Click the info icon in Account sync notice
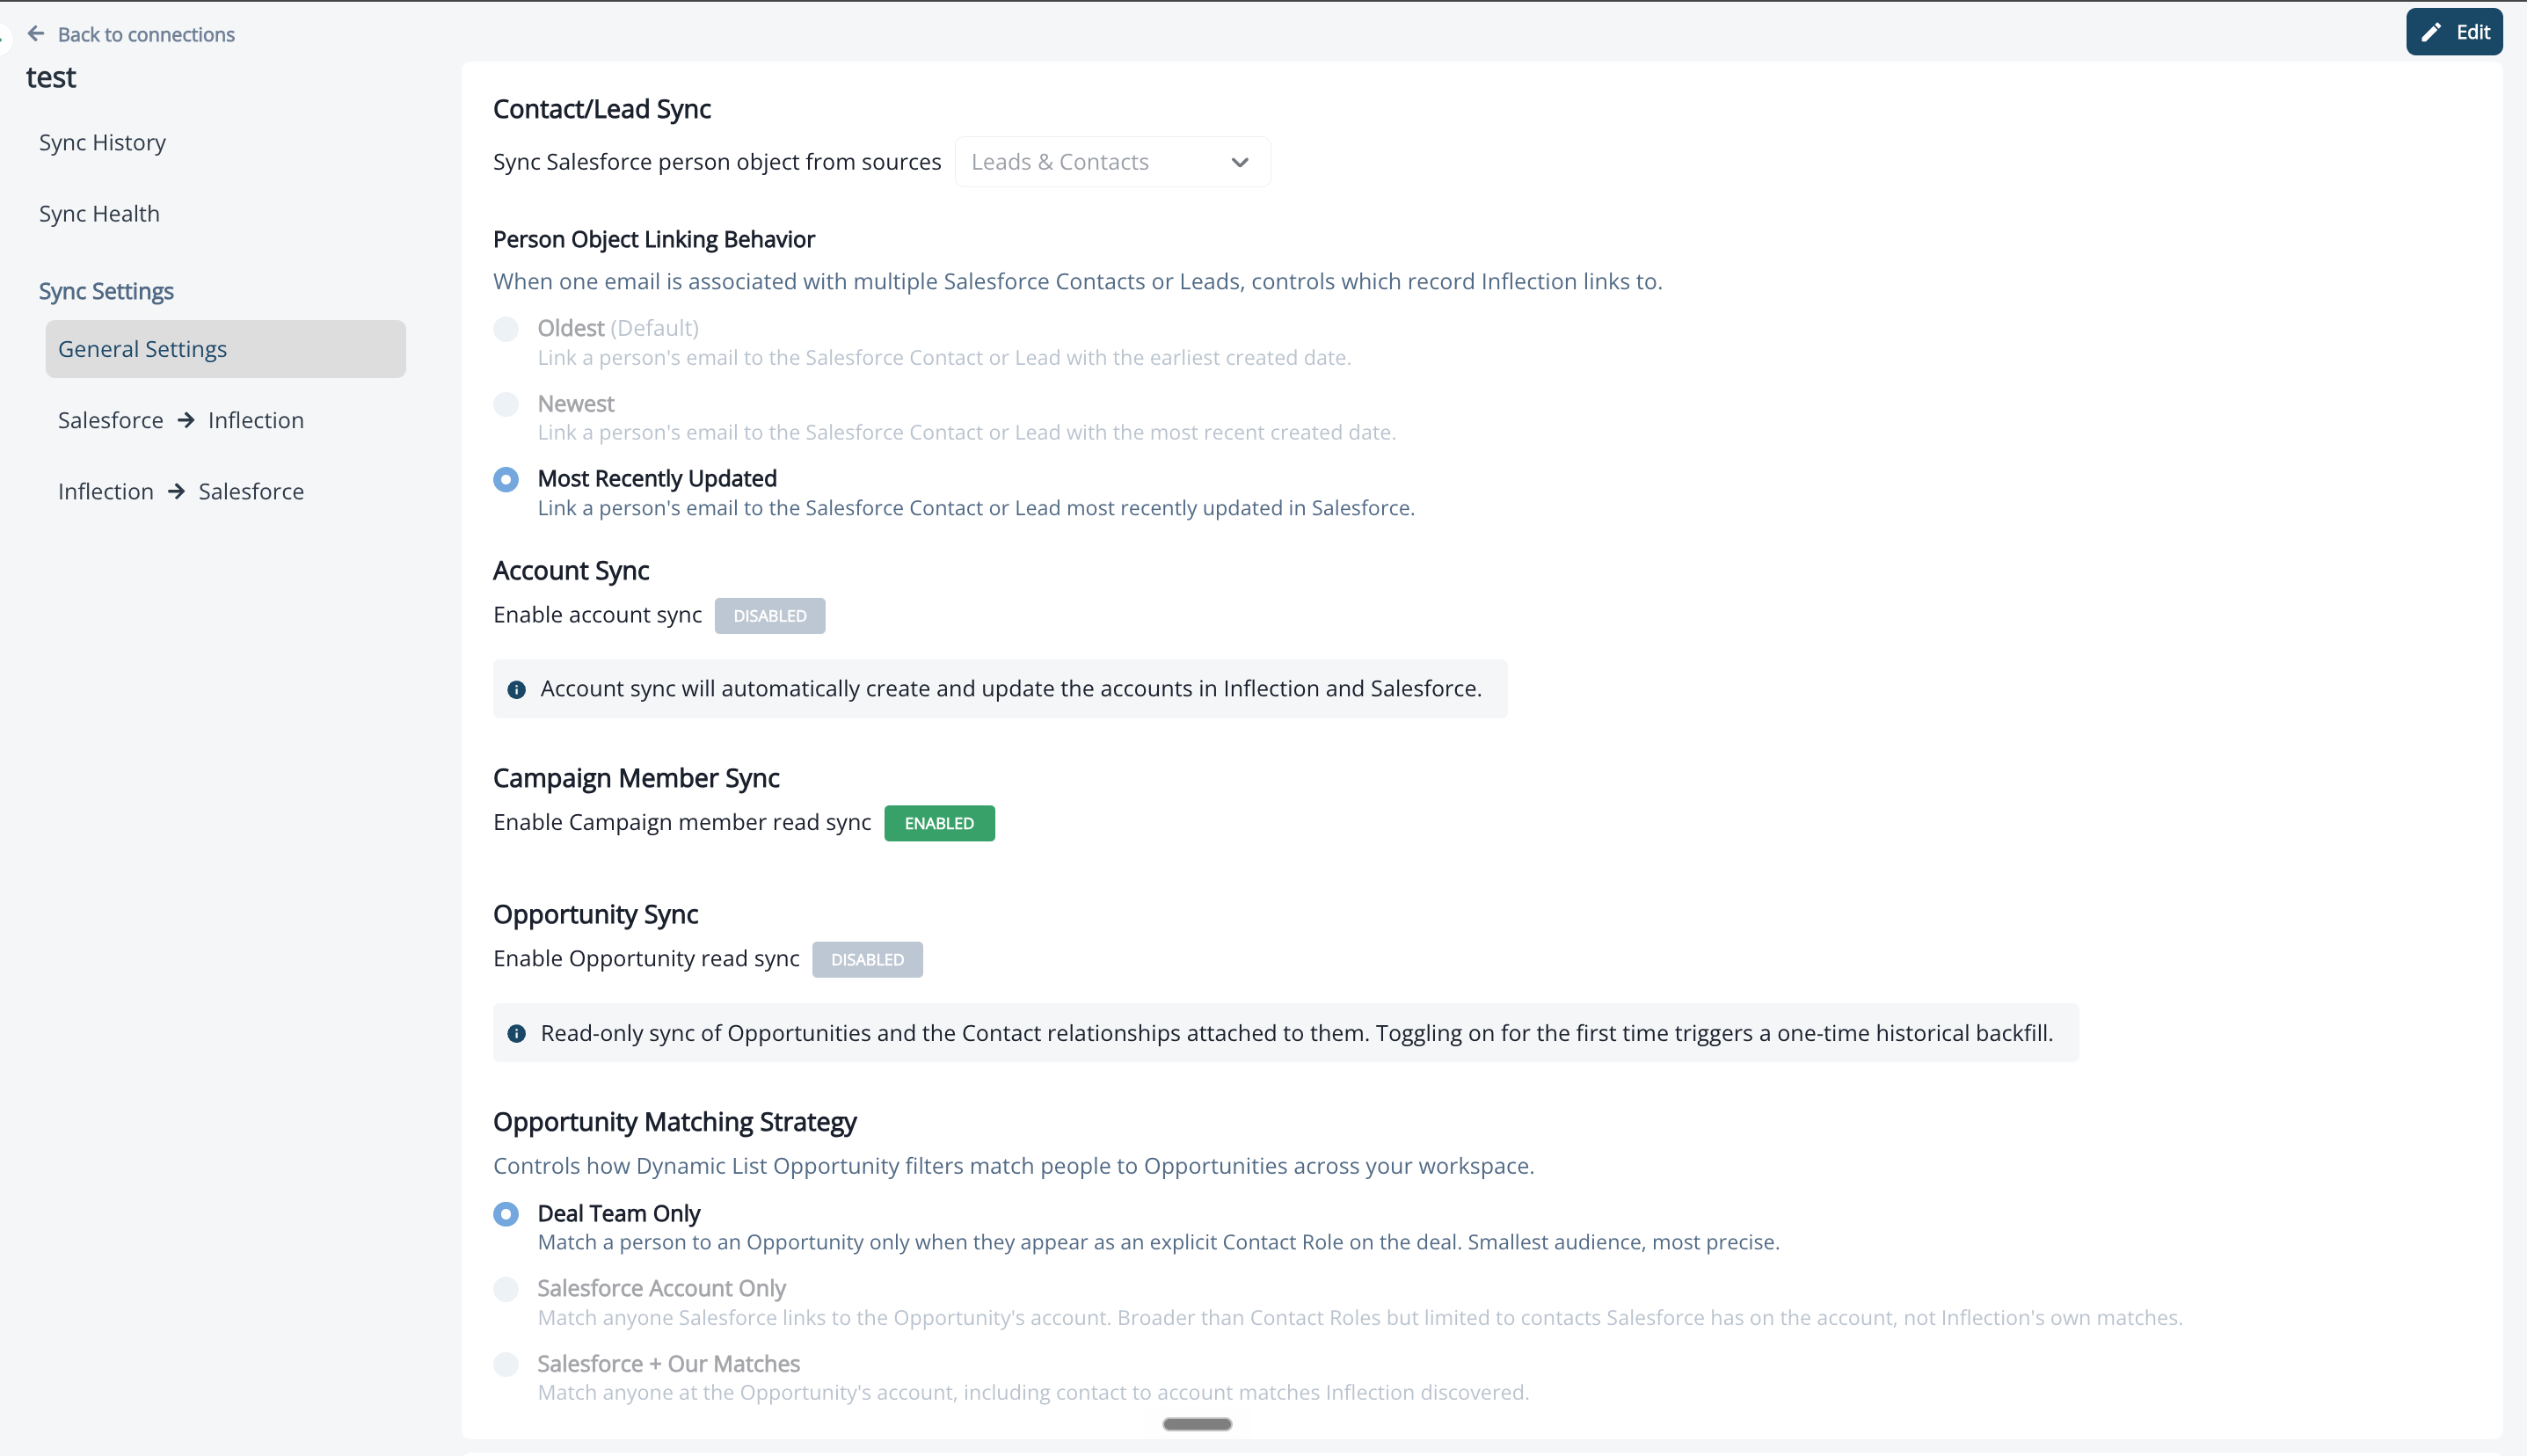 click(x=516, y=689)
